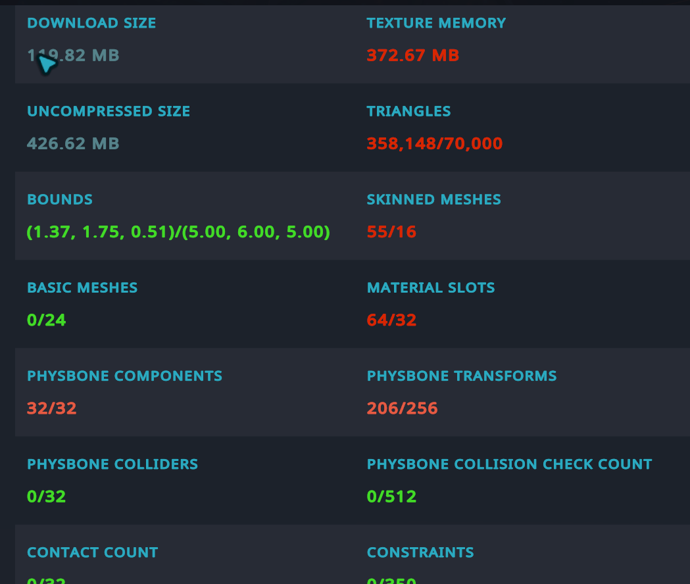The height and width of the screenshot is (584, 690).
Task: Click the 426.62 MB uncompressed size value
Action: [73, 143]
